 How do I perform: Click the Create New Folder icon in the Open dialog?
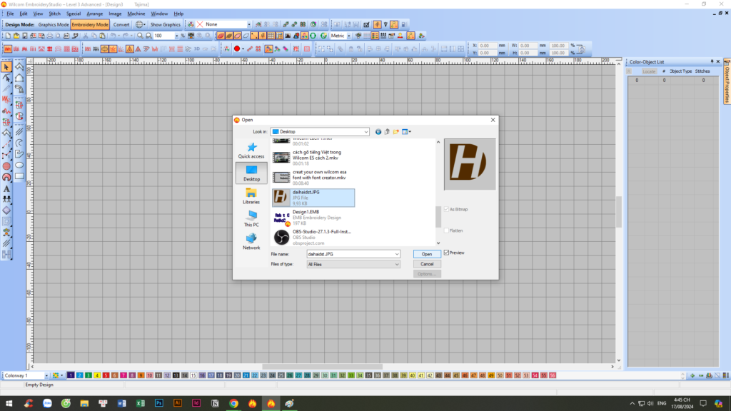click(x=395, y=132)
